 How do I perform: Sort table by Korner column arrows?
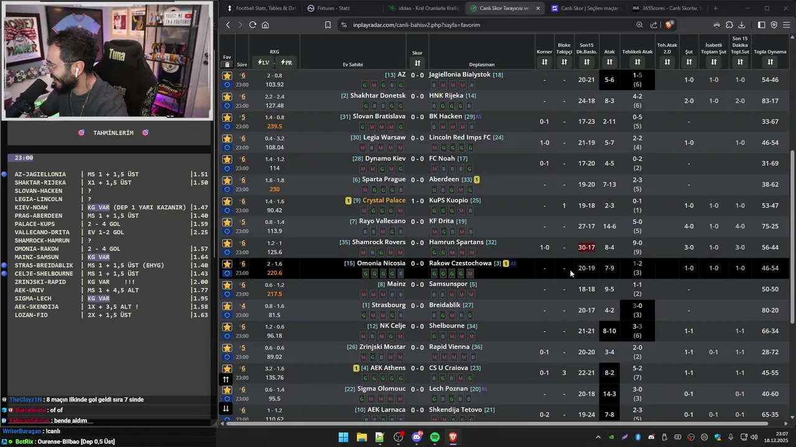(x=544, y=62)
